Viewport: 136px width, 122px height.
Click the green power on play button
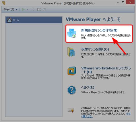(23, 9)
